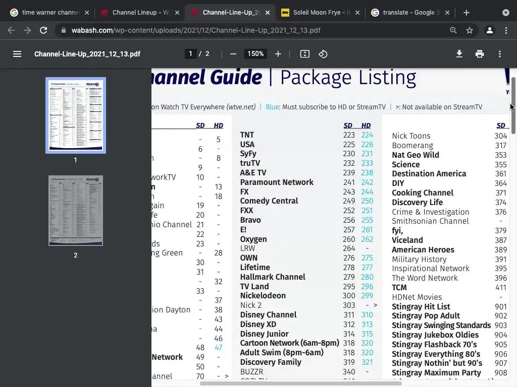Toggle the PDF sidebar hamburger menu
Viewport: 517px width, 387px height.
pos(17,54)
